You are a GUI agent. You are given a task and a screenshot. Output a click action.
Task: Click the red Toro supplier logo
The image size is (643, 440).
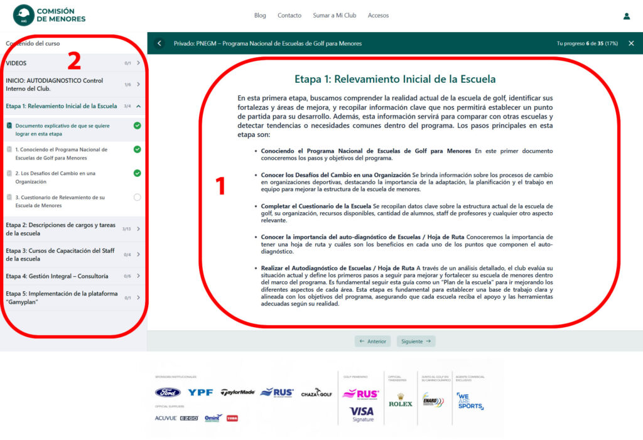click(232, 418)
